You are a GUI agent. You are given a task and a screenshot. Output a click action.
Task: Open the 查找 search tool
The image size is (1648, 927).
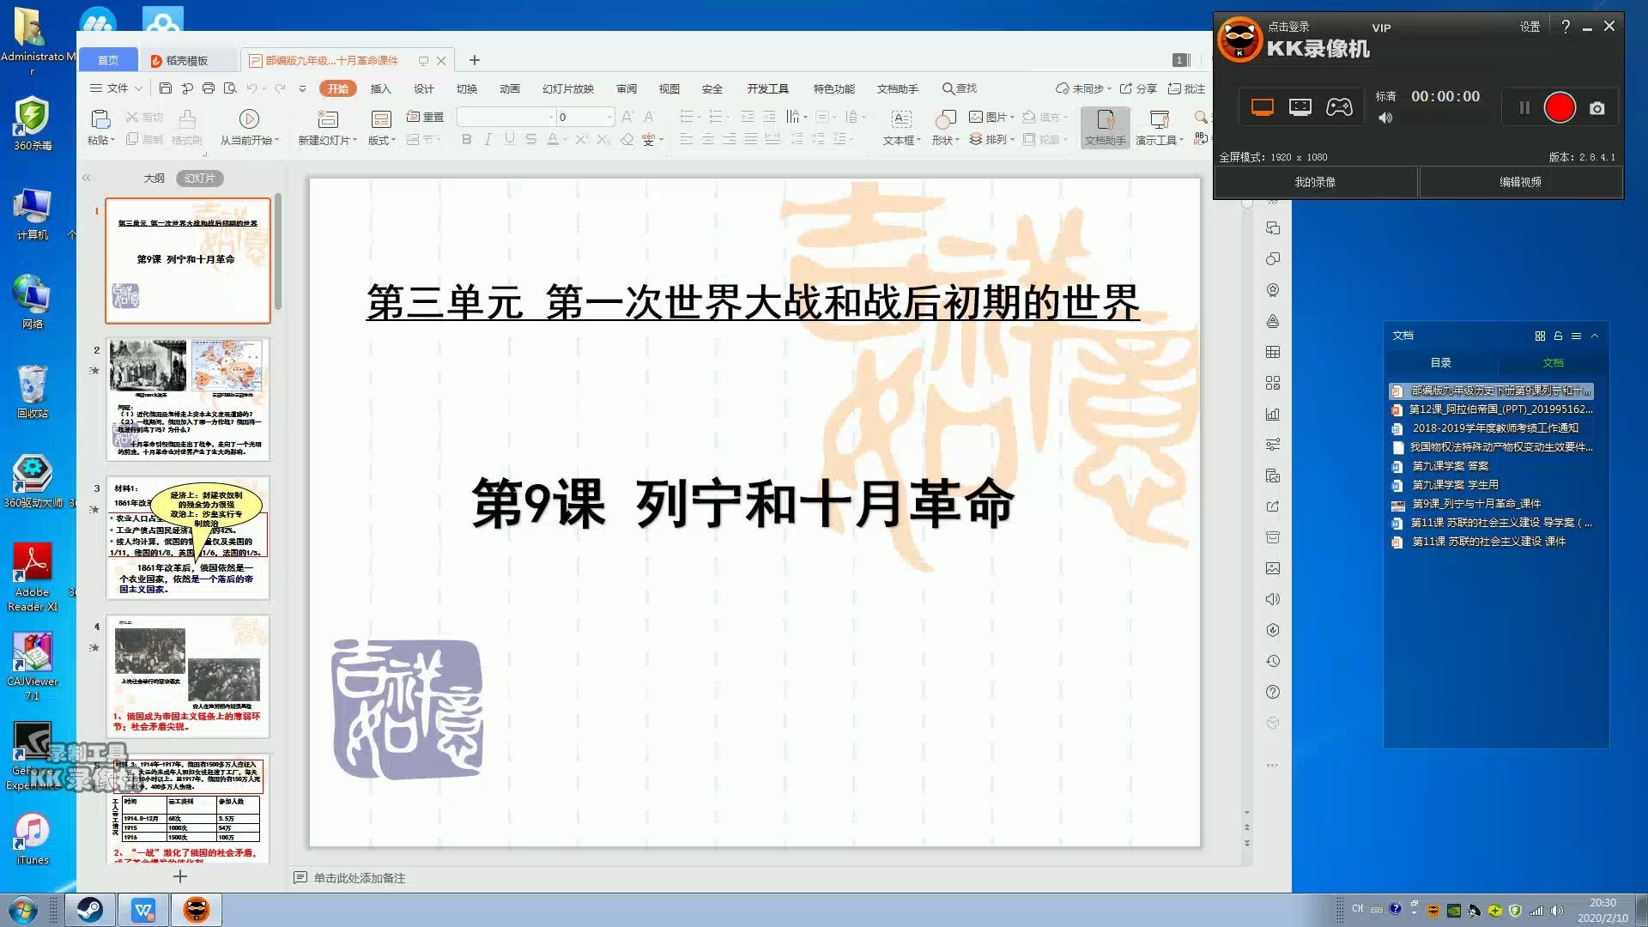click(959, 88)
